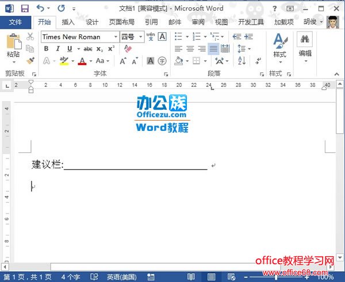
Task: Open the font size 四号 dropdown
Action: 140,37
